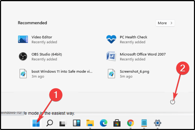
Task: Click the Power button icon
Action: [173, 102]
